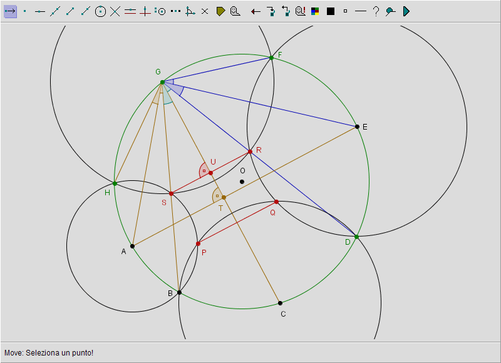Select the Circle tool
The image size is (501, 363).
click(x=100, y=11)
